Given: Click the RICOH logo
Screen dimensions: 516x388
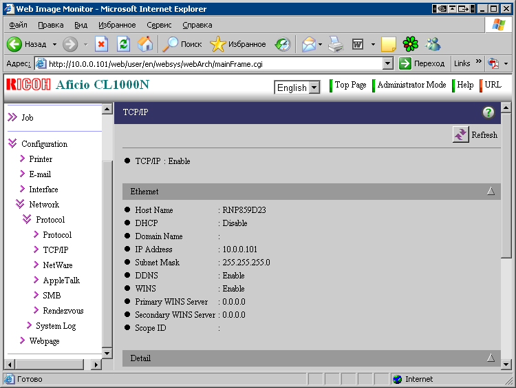Looking at the screenshot, I should pyautogui.click(x=28, y=84).
